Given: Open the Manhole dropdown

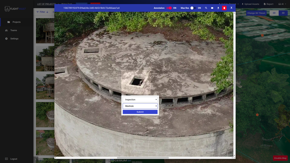Looking at the screenshot, I should pos(140,106).
